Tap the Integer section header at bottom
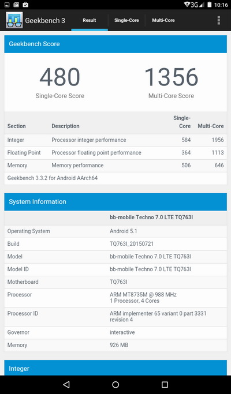231x394 pixels. [x=115, y=367]
